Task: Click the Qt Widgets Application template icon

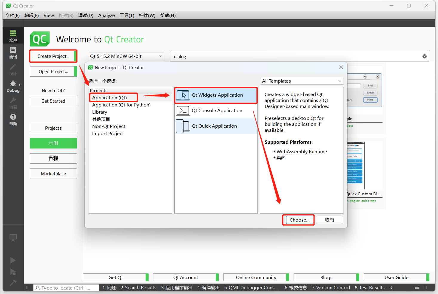Action: (x=183, y=95)
